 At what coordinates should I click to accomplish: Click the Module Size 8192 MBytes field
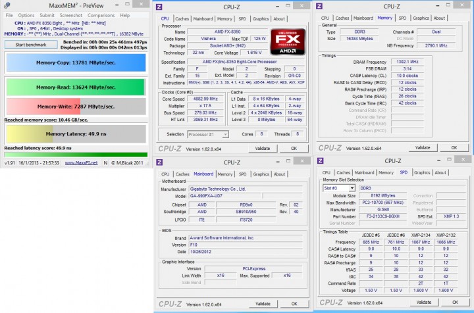[382, 195]
